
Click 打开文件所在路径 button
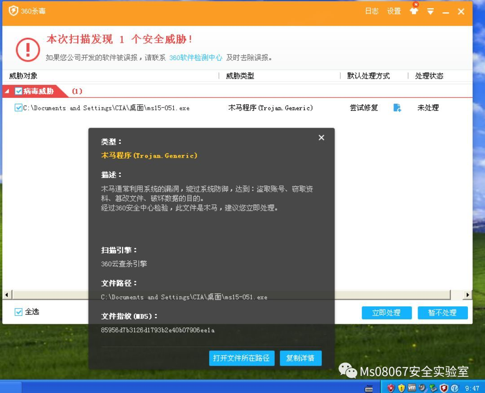(x=242, y=358)
